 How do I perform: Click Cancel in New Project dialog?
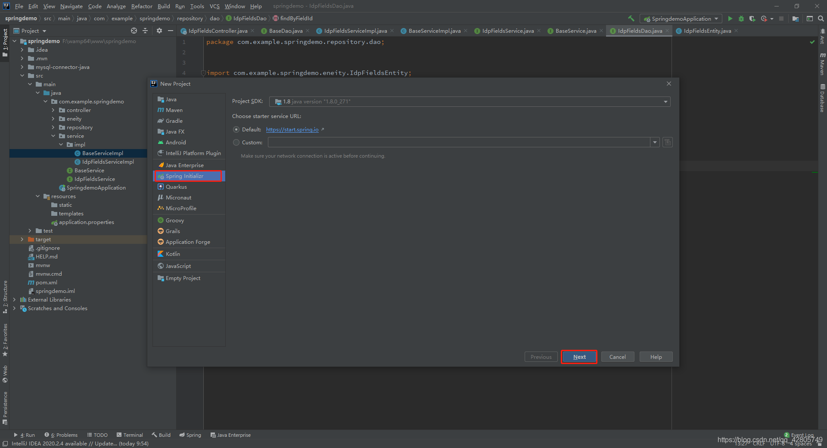[x=617, y=357]
